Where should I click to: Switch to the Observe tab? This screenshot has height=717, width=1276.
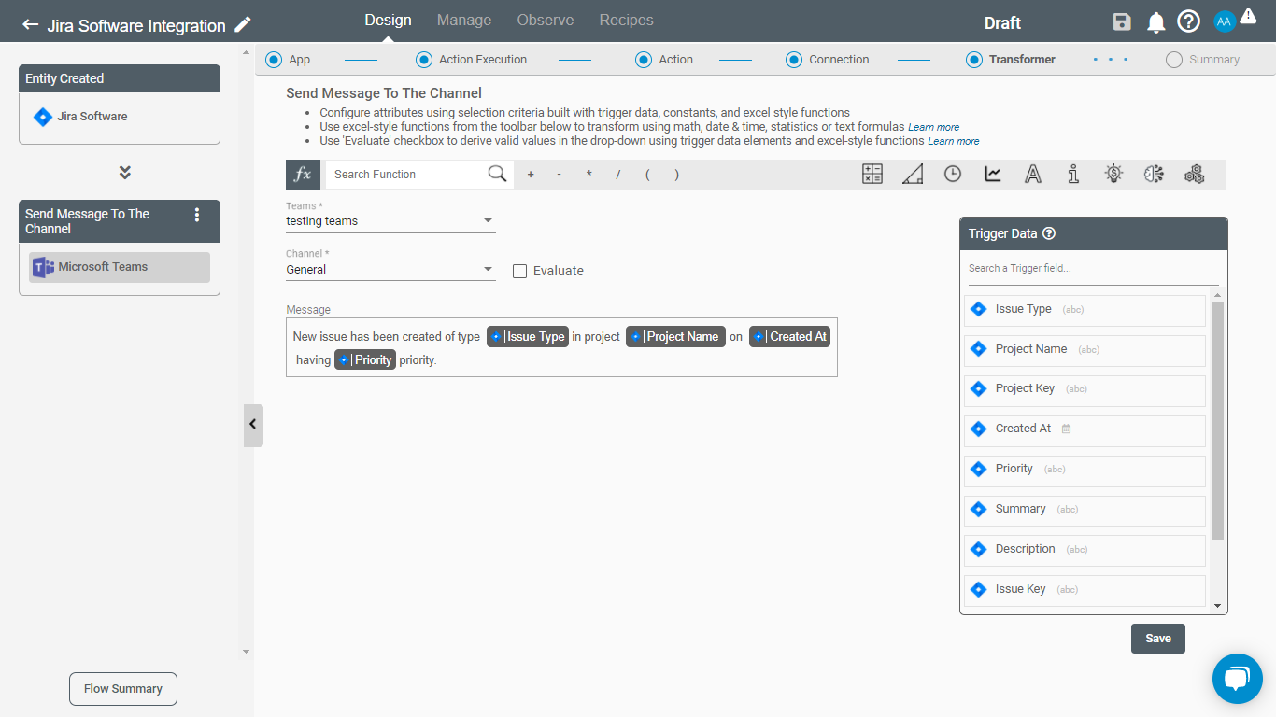pos(546,21)
